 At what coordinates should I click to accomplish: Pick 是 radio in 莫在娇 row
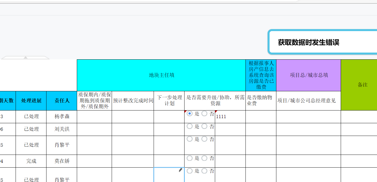[190, 158]
